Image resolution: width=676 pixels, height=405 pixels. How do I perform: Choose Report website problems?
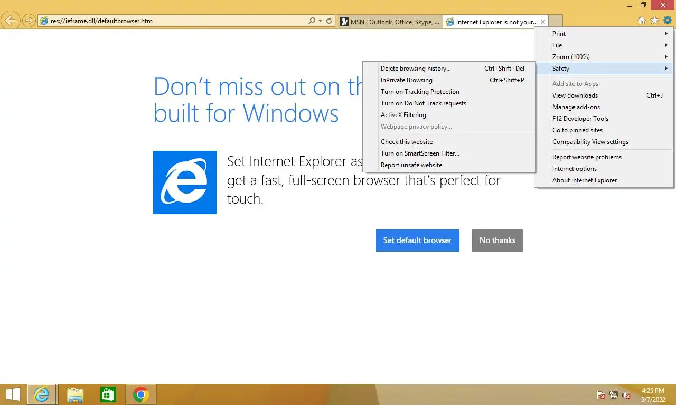tap(604, 157)
